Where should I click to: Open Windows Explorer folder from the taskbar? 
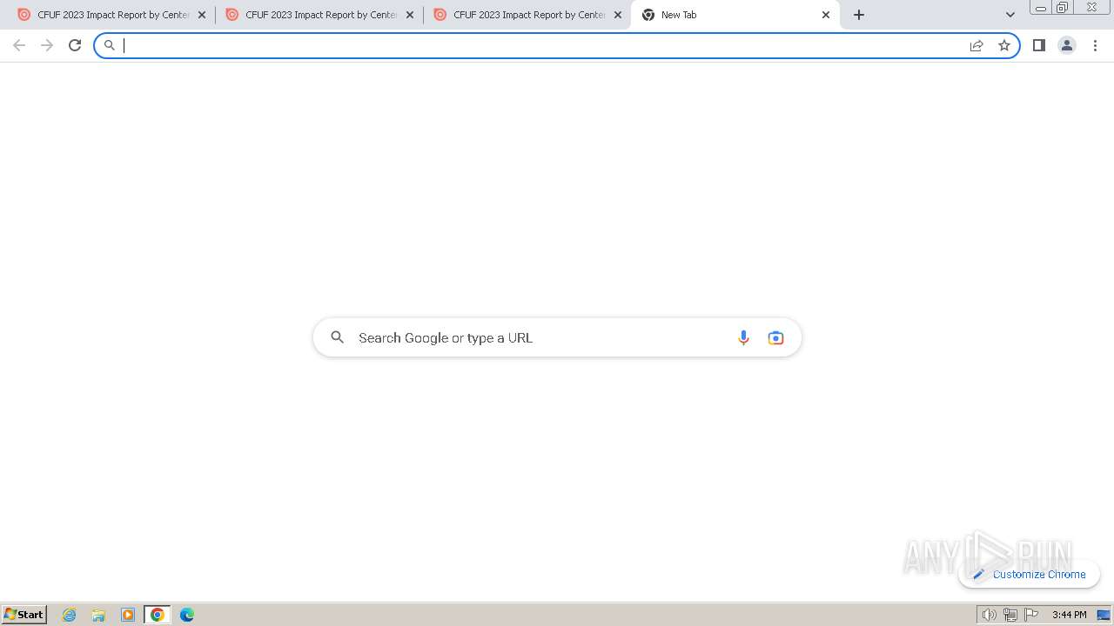click(x=98, y=615)
